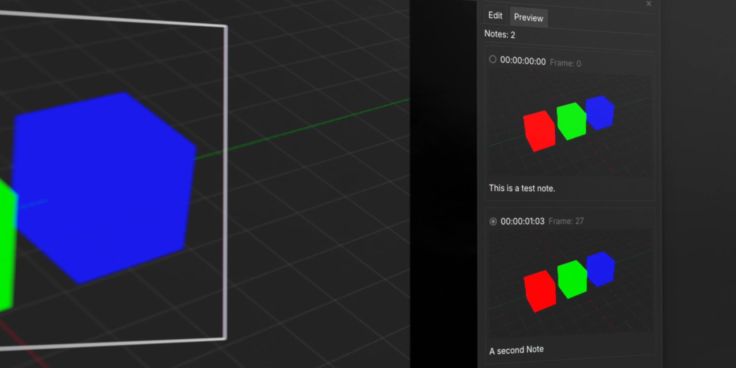Click the 00:00:01:03 timecode label
Image resolution: width=736 pixels, height=368 pixels.
click(x=523, y=221)
